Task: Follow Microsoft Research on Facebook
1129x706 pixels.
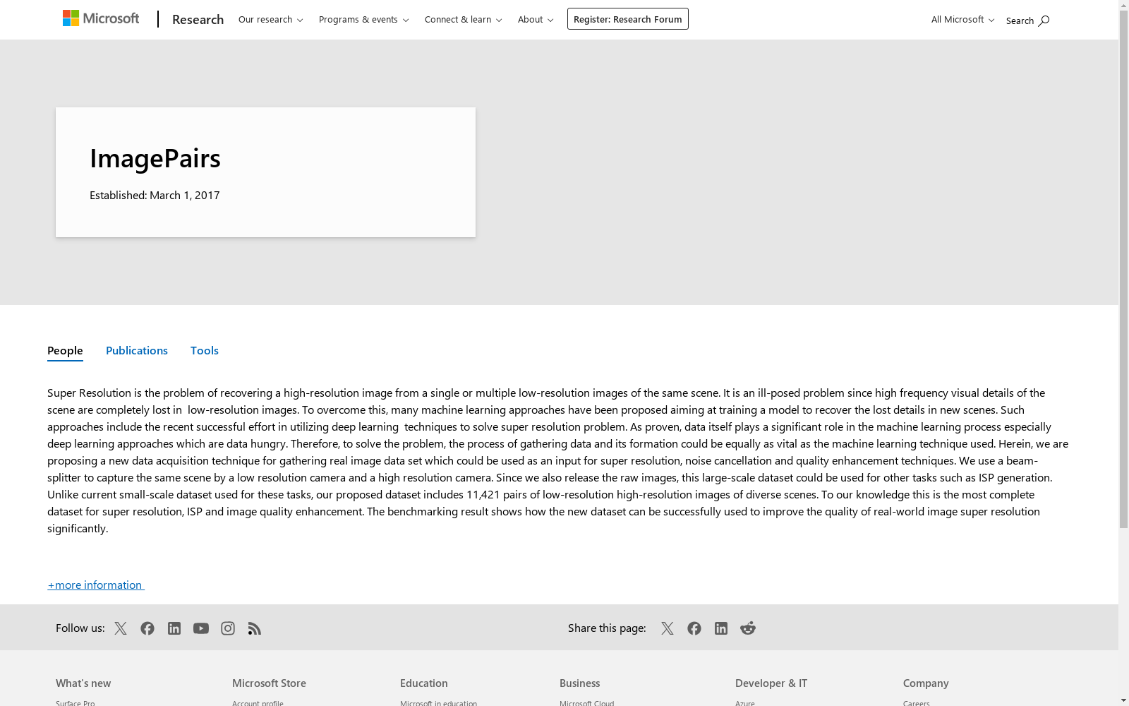Action: point(147,628)
